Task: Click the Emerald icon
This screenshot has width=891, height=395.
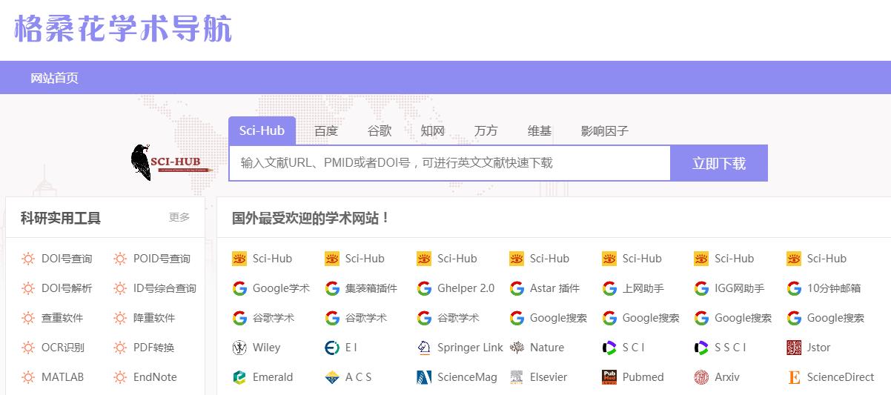Action: point(239,377)
